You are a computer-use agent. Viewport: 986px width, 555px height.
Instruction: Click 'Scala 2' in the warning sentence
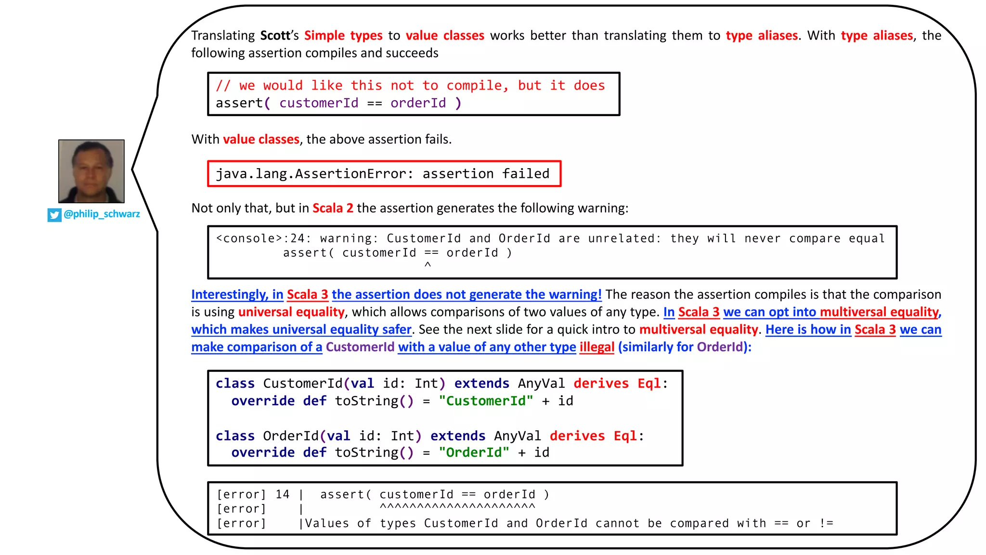tap(333, 208)
